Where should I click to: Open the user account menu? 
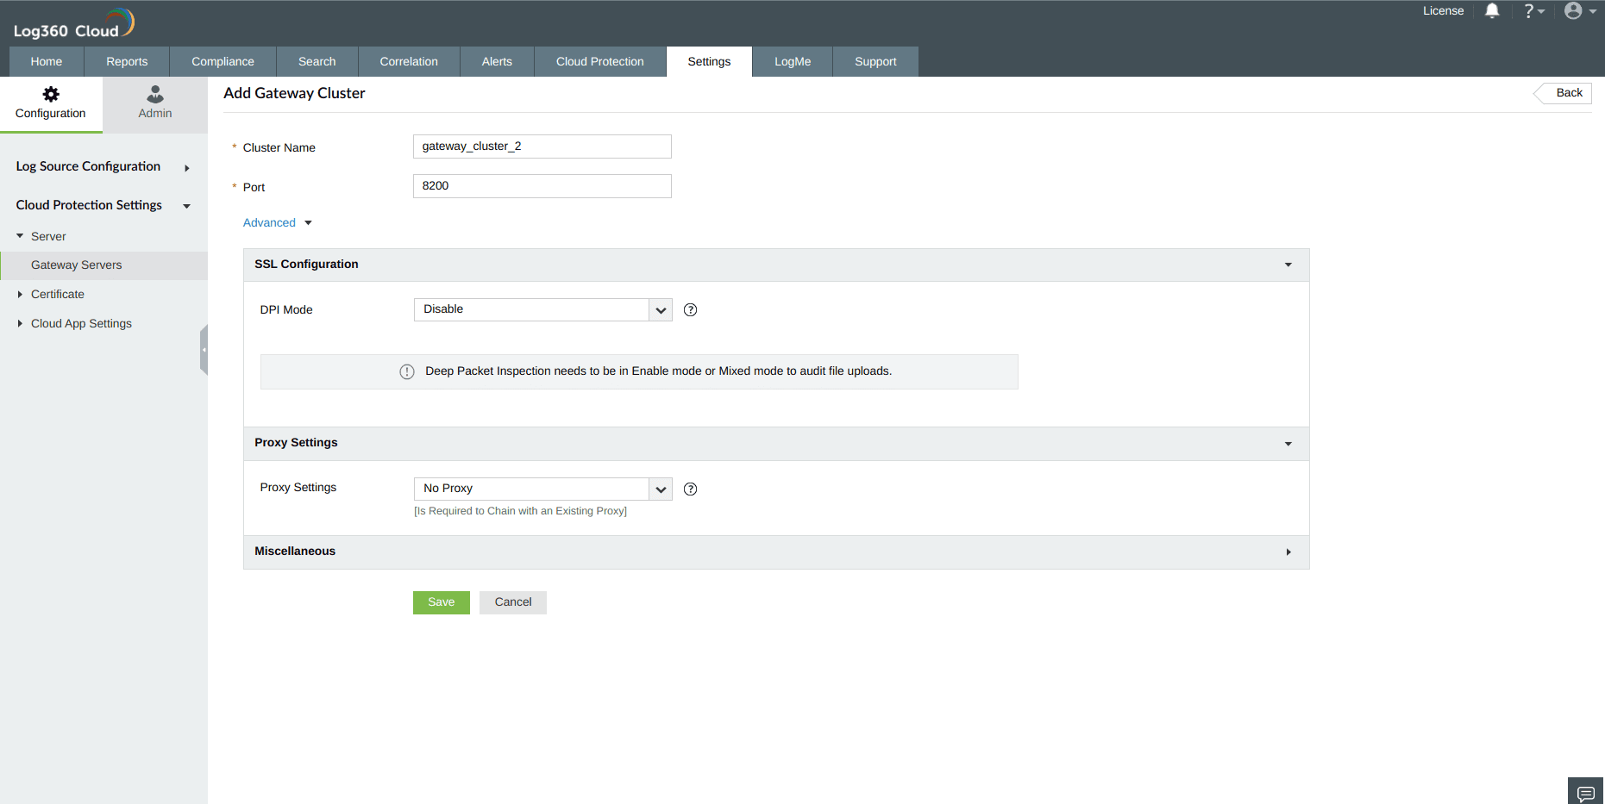point(1575,11)
